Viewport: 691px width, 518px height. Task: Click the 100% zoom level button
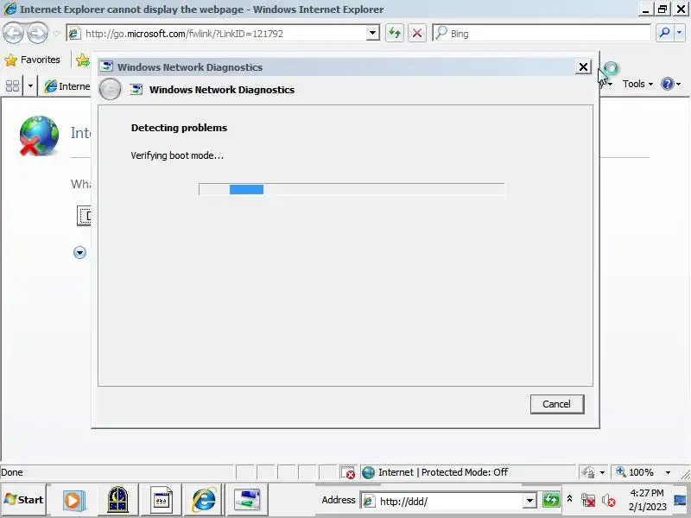[x=635, y=472]
